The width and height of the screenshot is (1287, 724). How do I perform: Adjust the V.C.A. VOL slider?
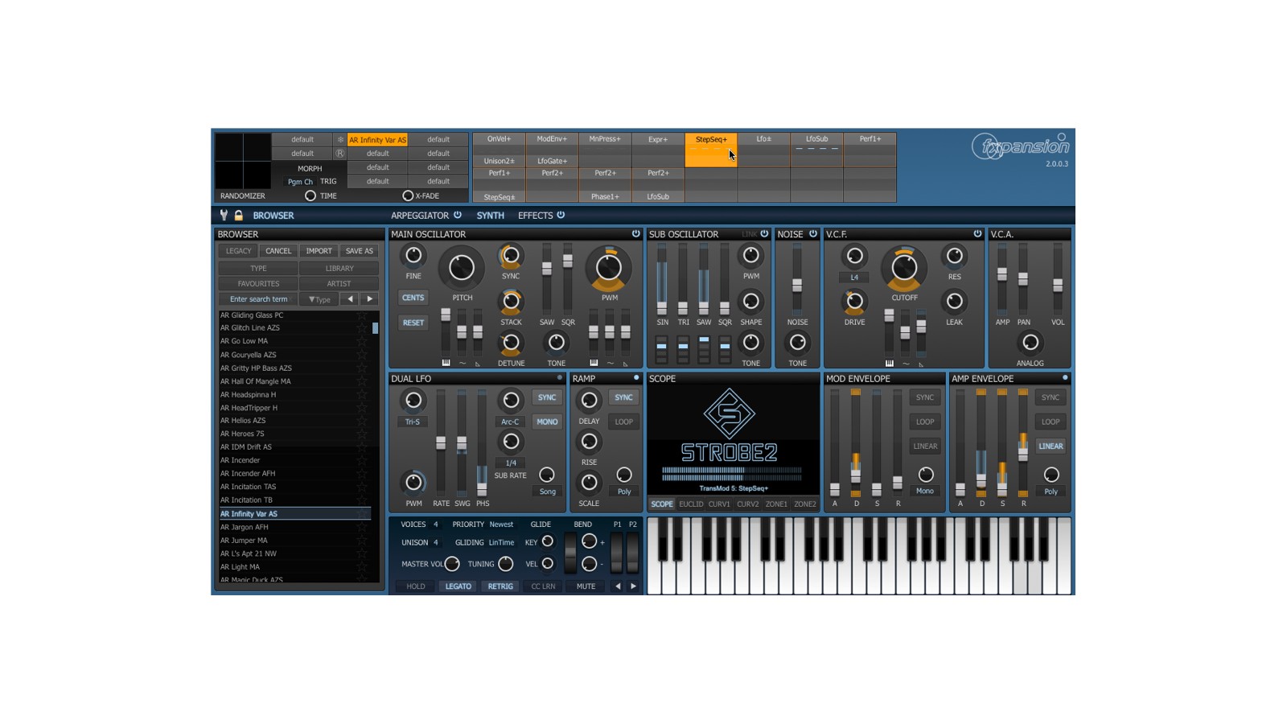click(1058, 286)
